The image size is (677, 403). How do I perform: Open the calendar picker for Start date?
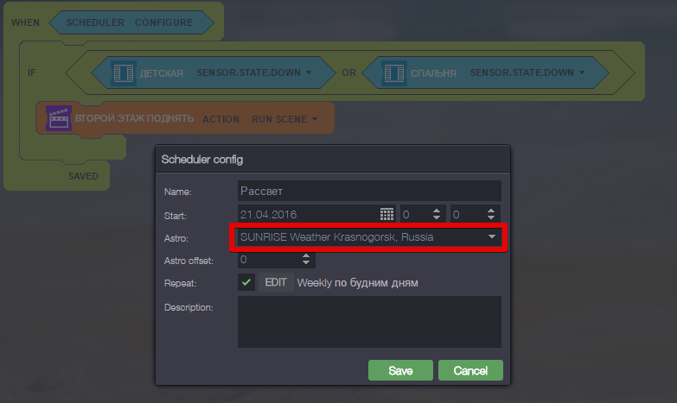point(387,213)
